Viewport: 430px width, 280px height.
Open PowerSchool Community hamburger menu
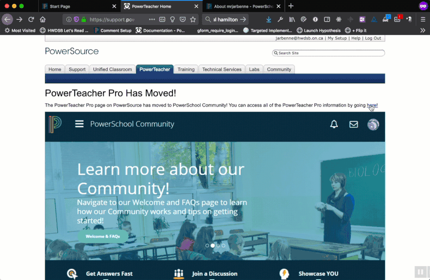tap(79, 124)
